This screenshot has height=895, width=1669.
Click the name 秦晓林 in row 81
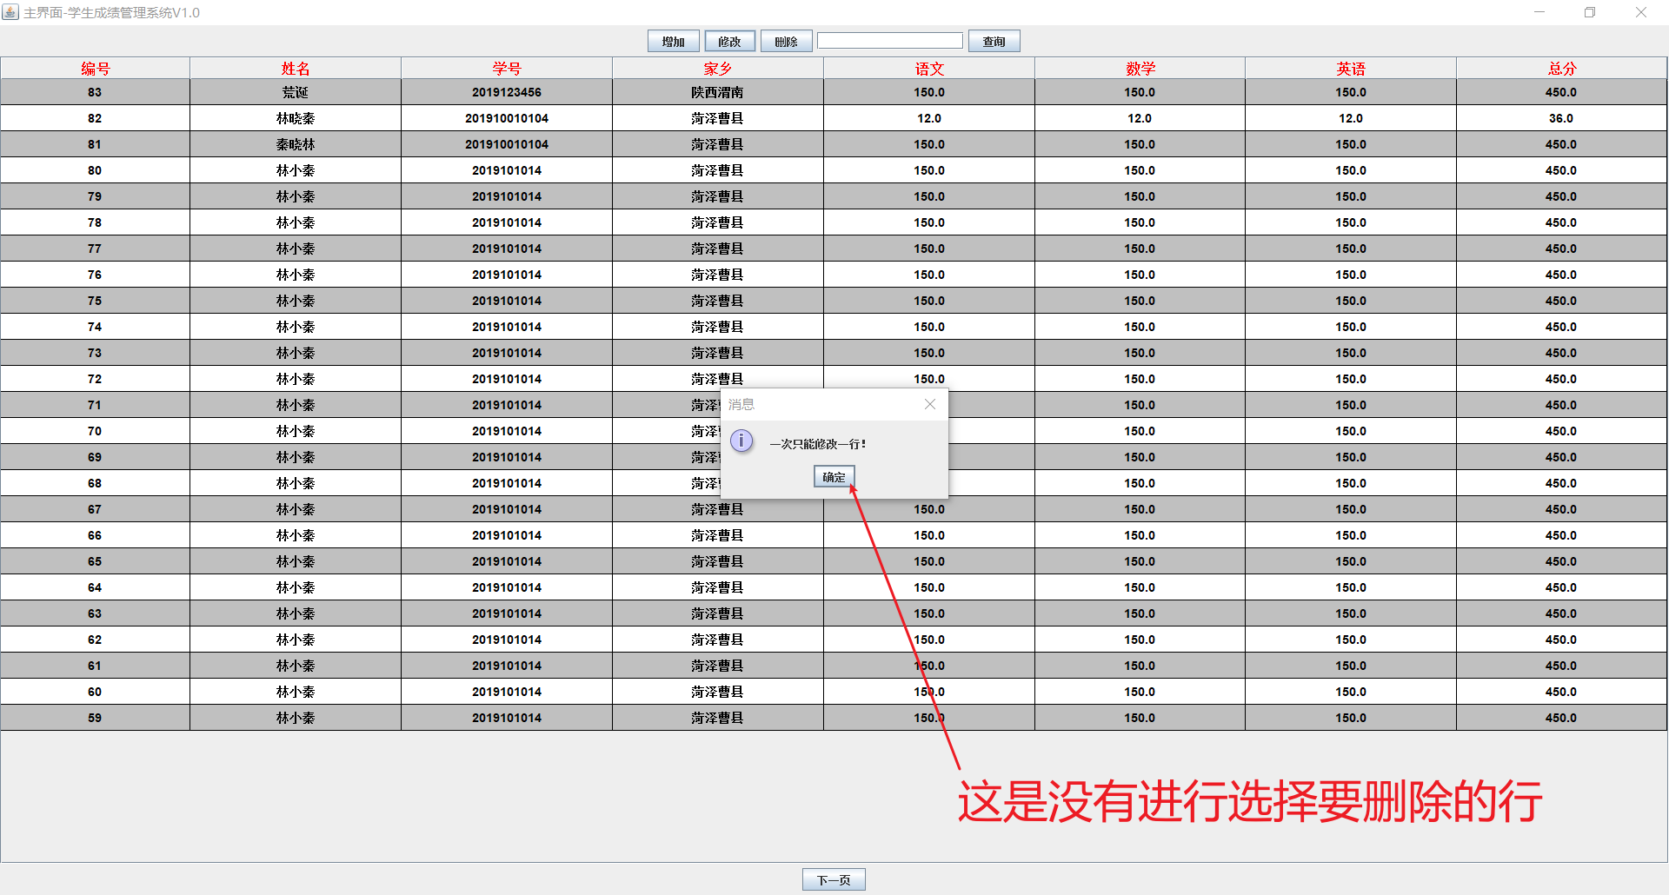[296, 144]
